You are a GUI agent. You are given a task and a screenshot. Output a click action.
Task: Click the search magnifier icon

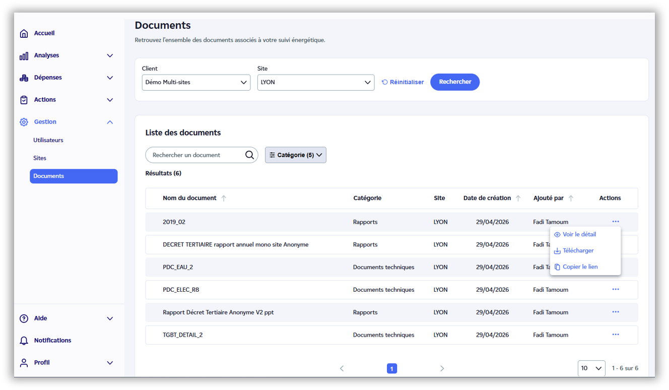point(249,155)
